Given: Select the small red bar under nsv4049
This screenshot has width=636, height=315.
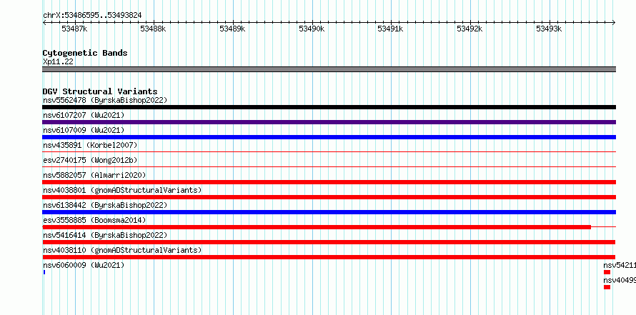Looking at the screenshot, I should tap(607, 287).
